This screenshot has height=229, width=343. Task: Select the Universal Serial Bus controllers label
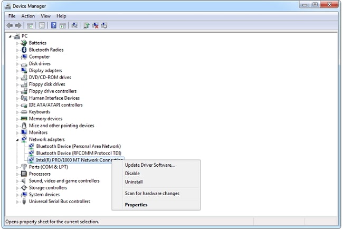click(x=60, y=202)
